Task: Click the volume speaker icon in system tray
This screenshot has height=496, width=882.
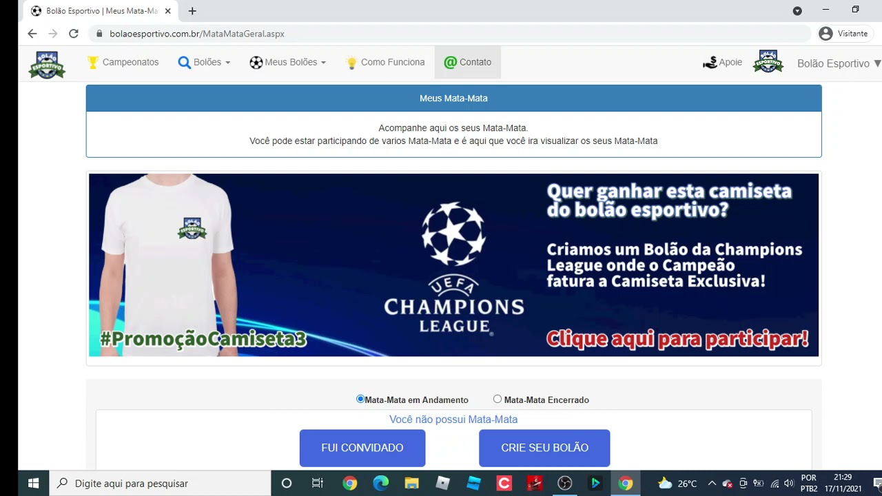Action: tap(788, 484)
